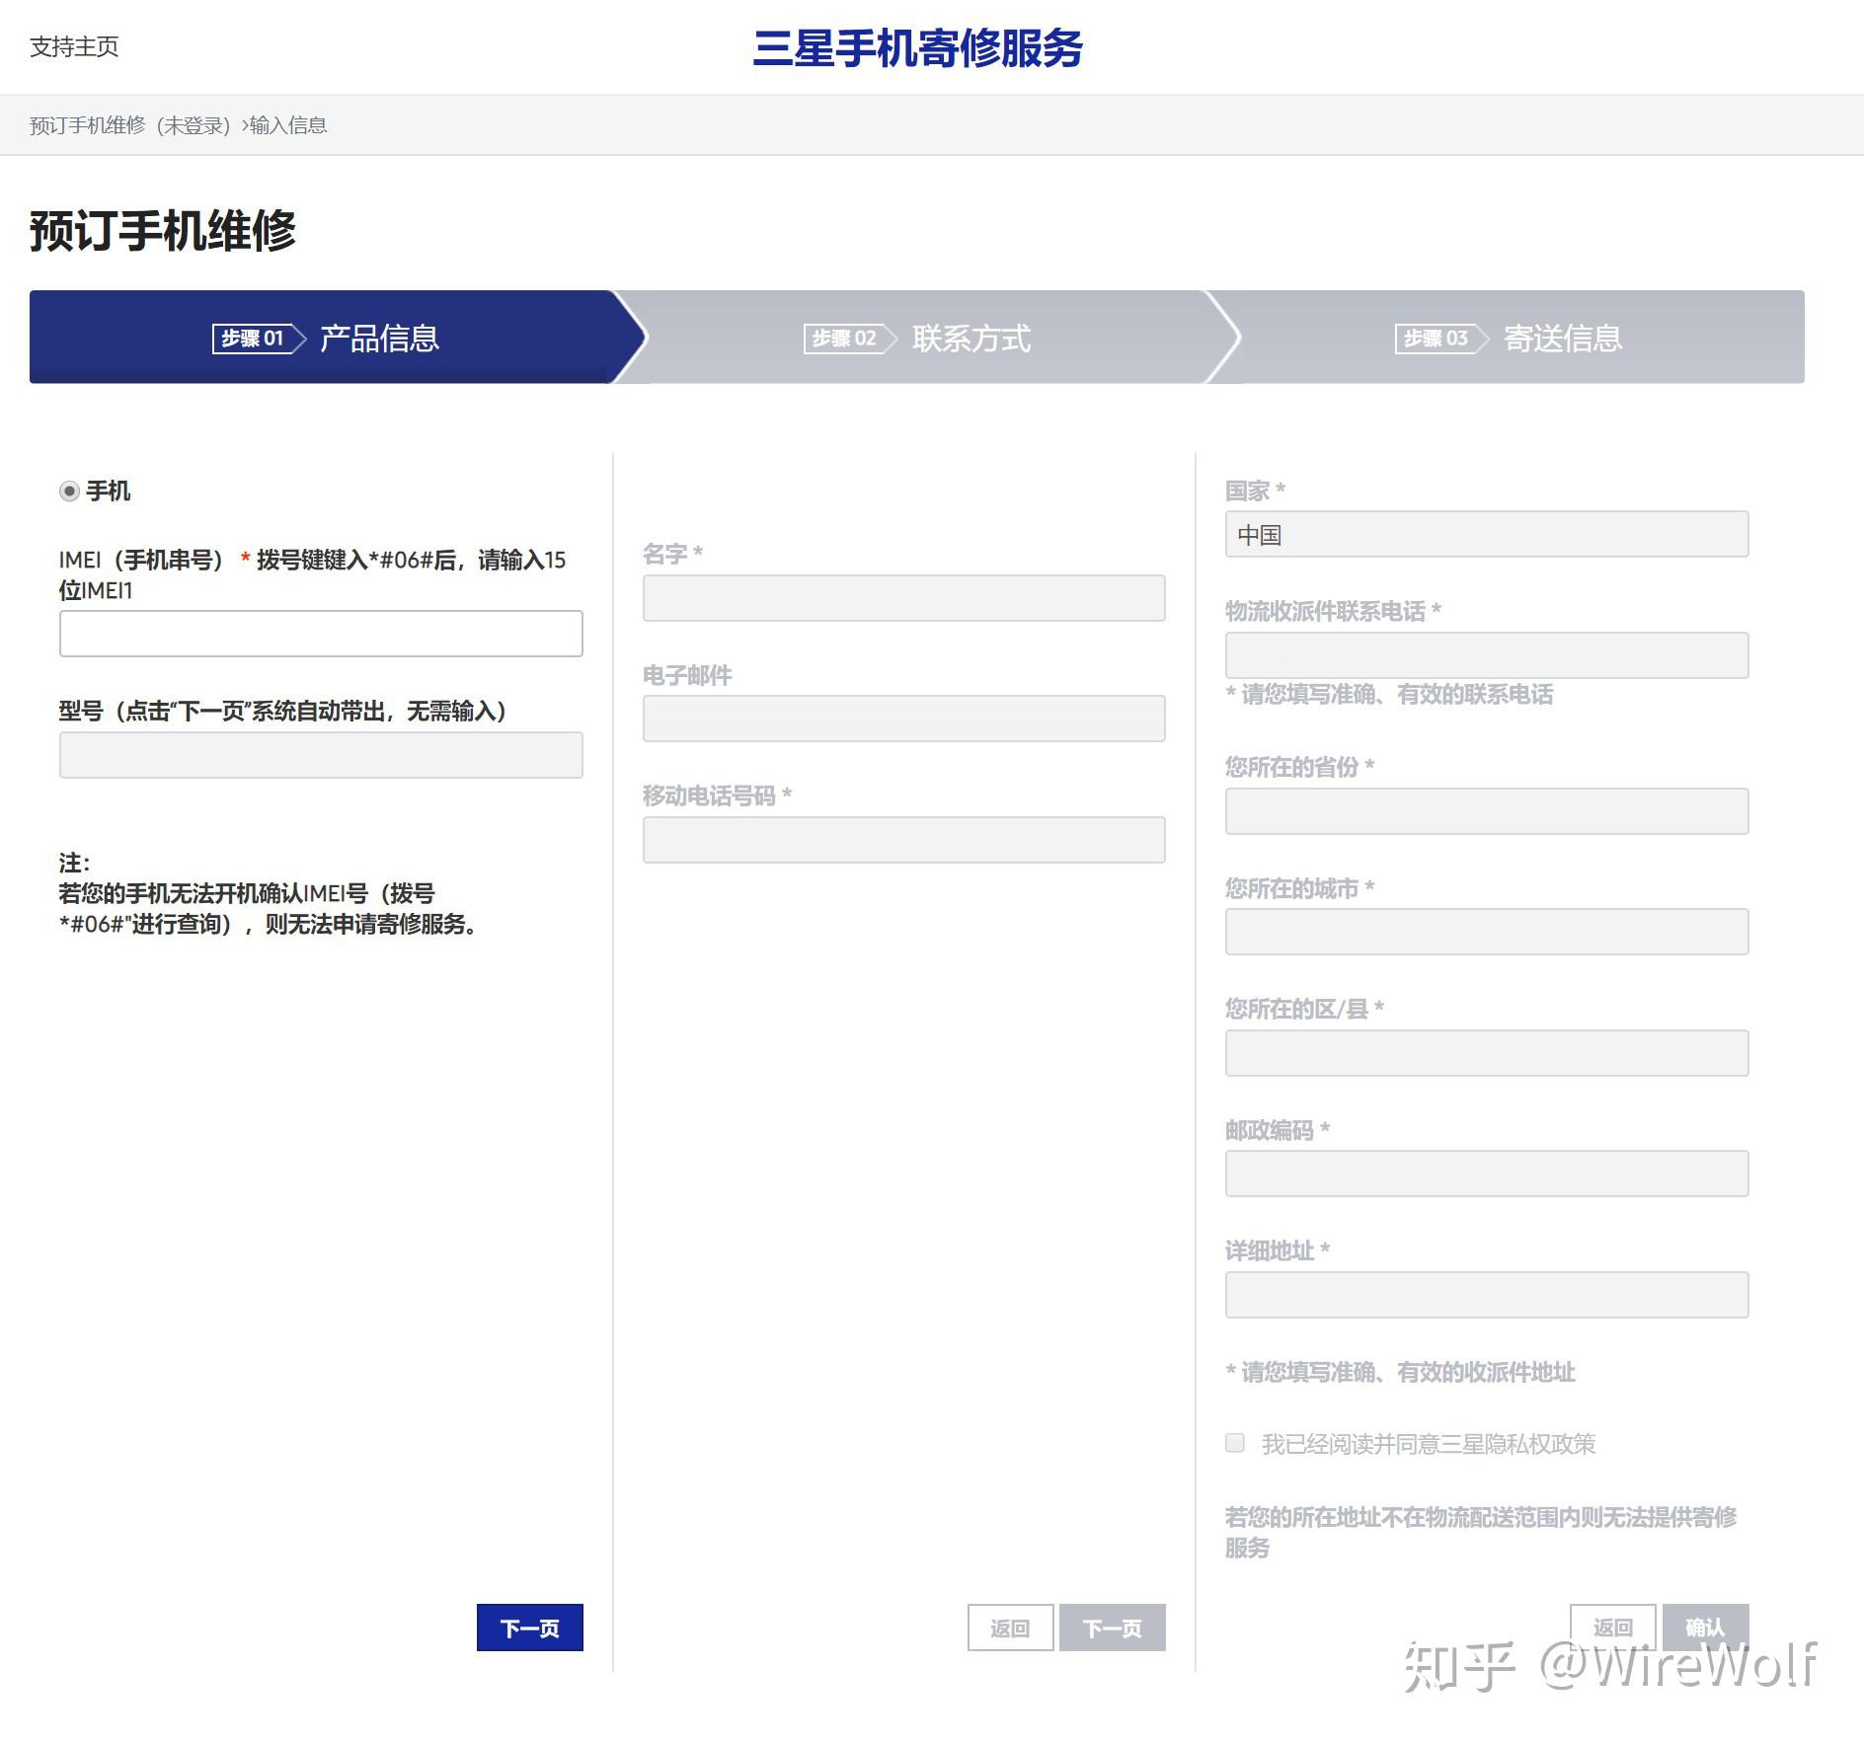Open the 您所在的区/县 field
1864x1742 pixels.
pyautogui.click(x=1487, y=1053)
